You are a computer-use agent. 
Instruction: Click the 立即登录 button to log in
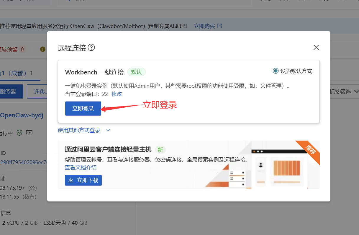click(83, 109)
